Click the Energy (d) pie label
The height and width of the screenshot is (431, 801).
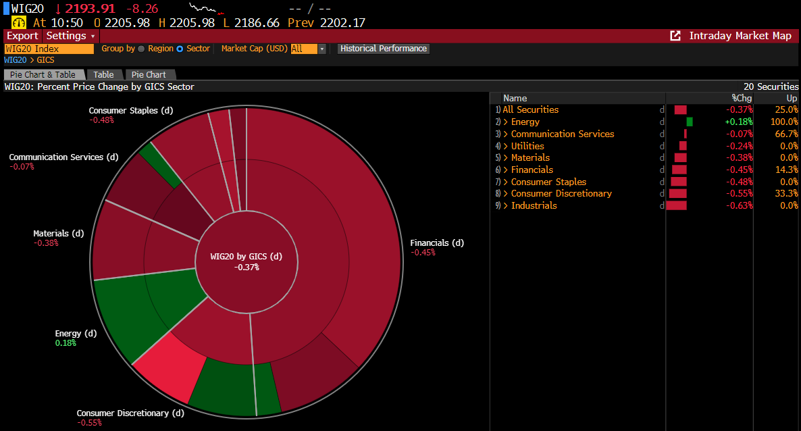point(76,333)
